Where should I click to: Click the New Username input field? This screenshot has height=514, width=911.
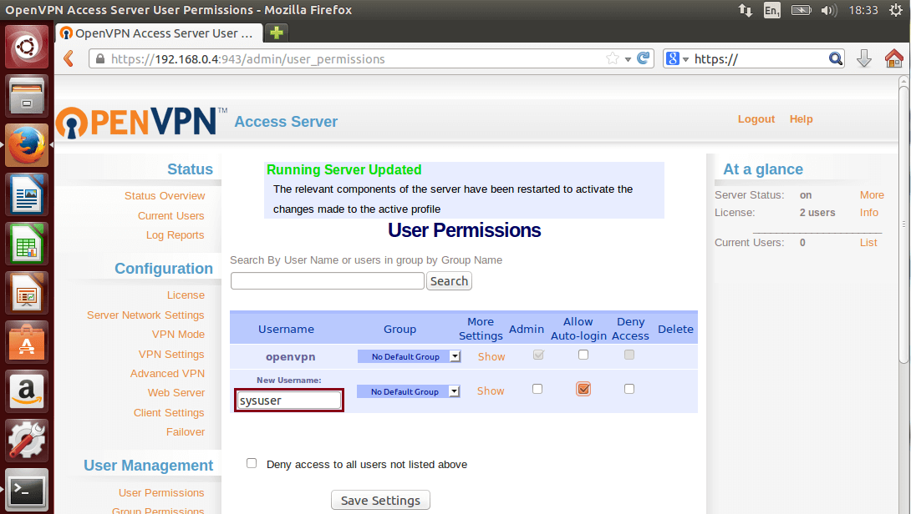(289, 401)
